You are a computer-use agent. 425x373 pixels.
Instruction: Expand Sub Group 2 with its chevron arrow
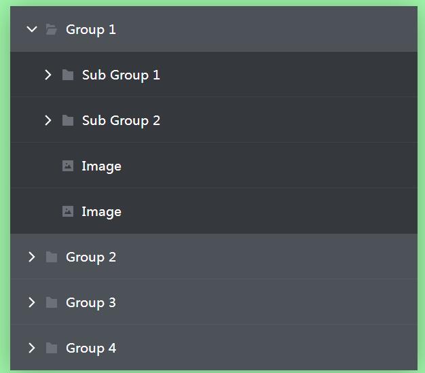pos(48,120)
